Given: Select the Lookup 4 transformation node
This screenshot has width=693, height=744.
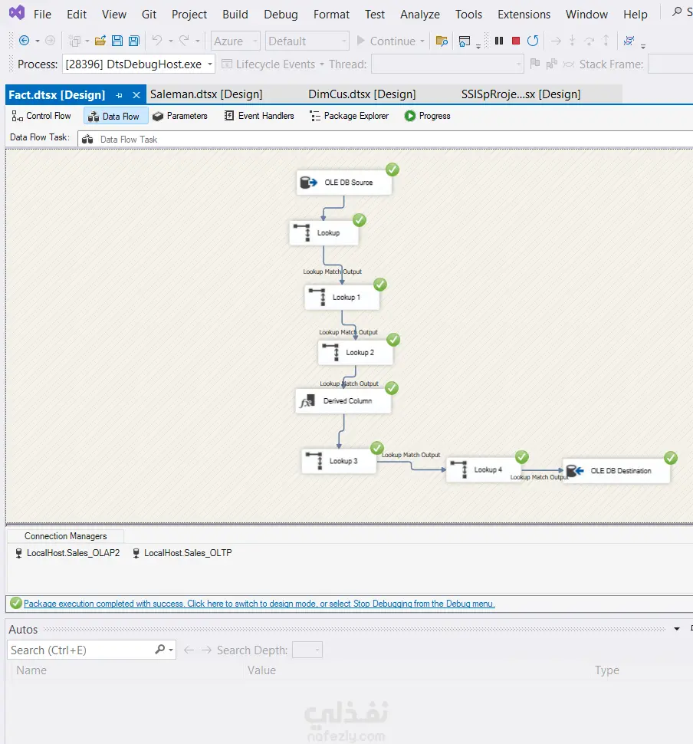Looking at the screenshot, I should click(484, 469).
